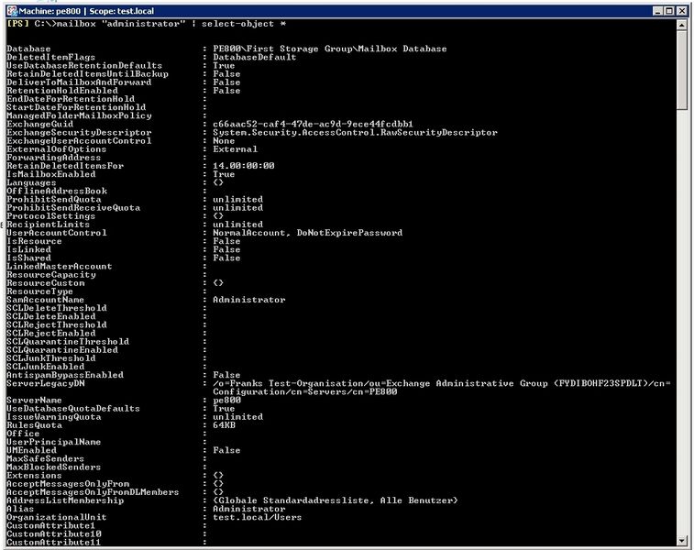The width and height of the screenshot is (694, 550).
Task: Click the 'ProhibitSendQuota' property
Action: [54, 200]
